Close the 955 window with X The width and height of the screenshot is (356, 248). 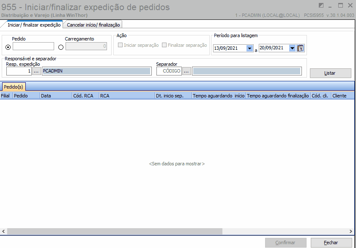pyautogui.click(x=351, y=5)
